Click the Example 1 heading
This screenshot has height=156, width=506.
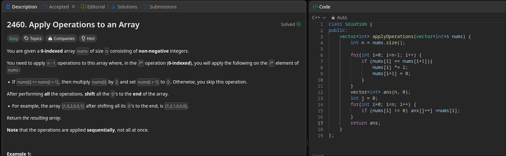(19, 154)
